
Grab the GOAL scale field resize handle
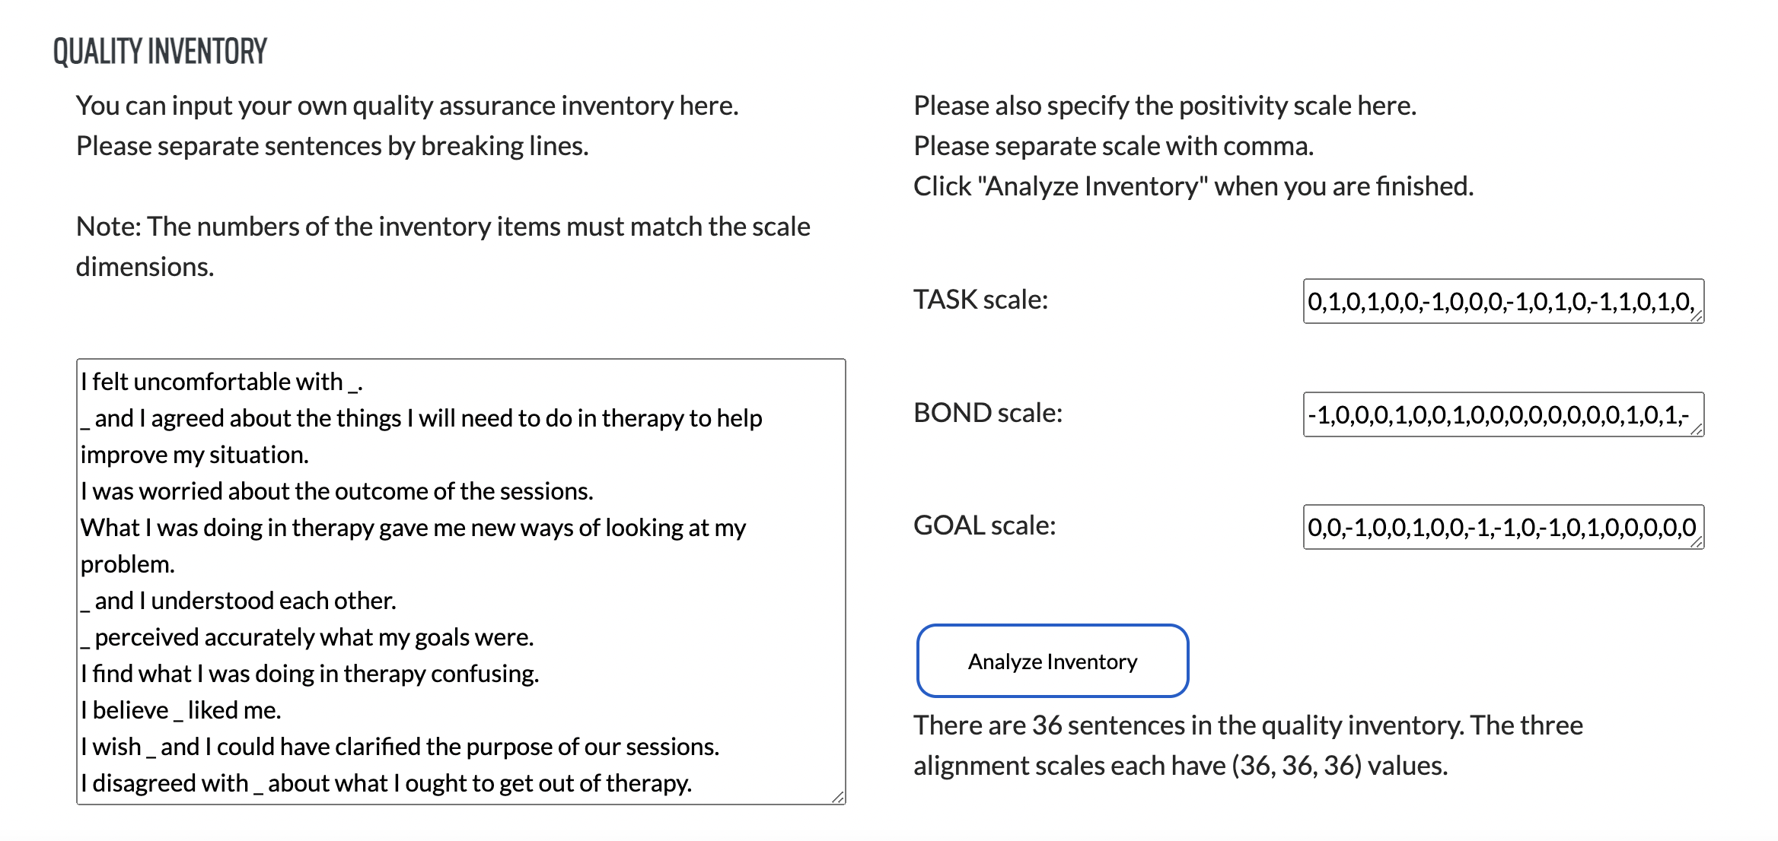tap(1697, 542)
